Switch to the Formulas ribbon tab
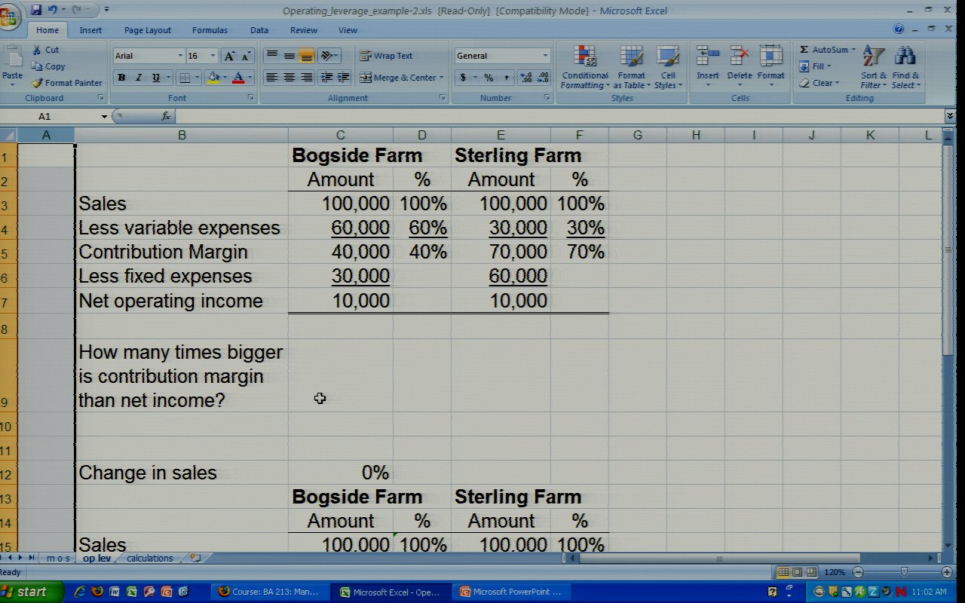 210,30
